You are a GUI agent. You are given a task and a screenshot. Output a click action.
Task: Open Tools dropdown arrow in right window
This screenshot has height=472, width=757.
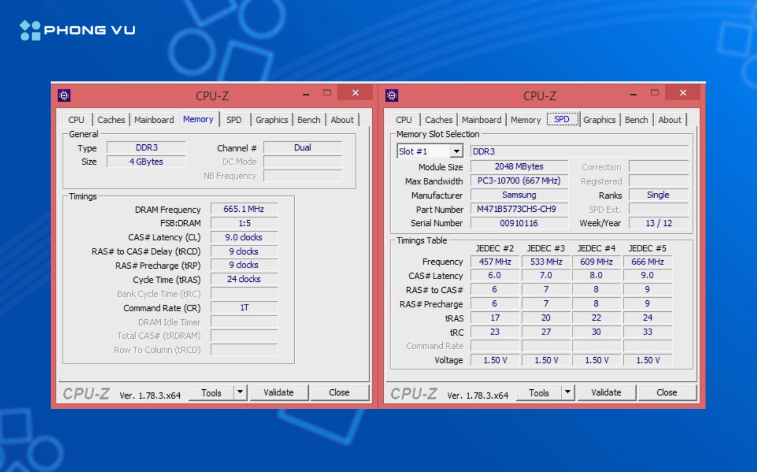click(x=567, y=392)
